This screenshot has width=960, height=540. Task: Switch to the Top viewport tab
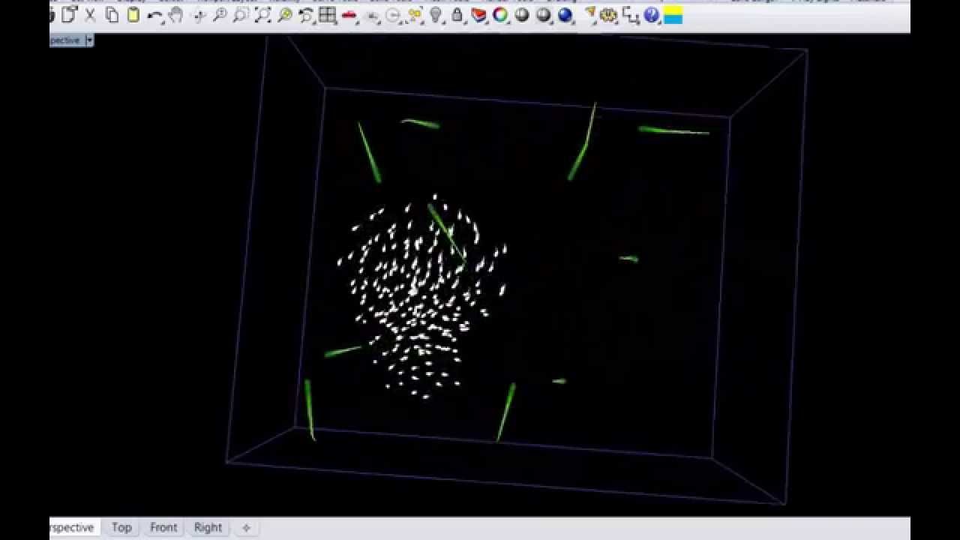(121, 527)
